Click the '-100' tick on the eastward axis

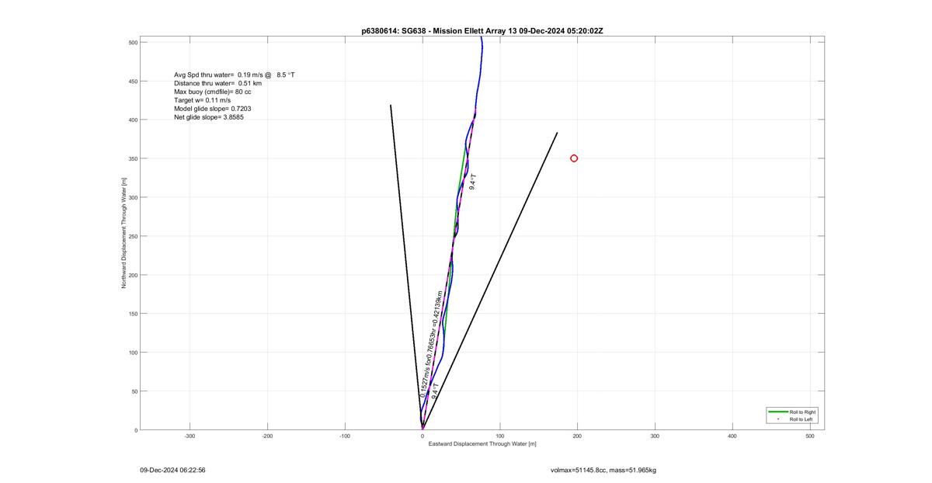click(x=345, y=436)
